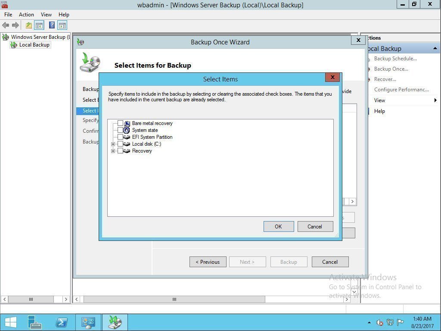Click the EFI System Partition drive icon
Image resolution: width=441 pixels, height=331 pixels.
[x=127, y=137]
